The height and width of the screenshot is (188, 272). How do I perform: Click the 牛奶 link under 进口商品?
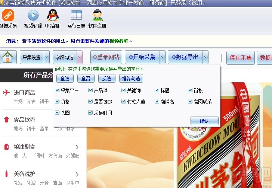18,101
